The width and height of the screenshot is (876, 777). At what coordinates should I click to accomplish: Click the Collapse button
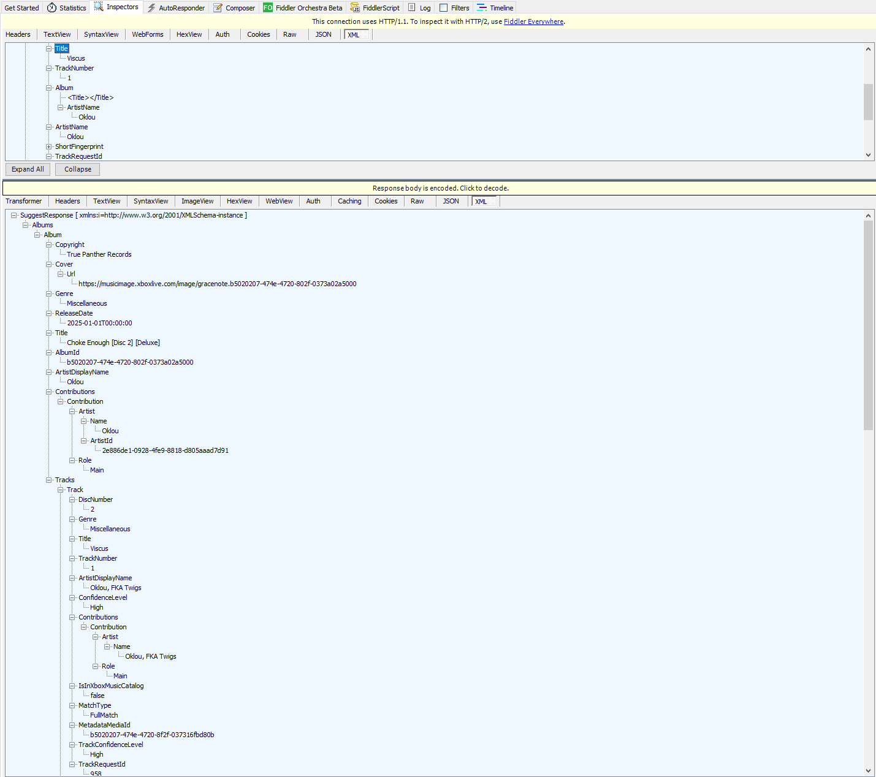[78, 169]
